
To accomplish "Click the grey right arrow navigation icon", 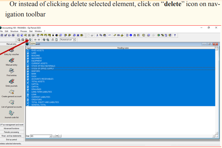I will (x=39, y=40).
